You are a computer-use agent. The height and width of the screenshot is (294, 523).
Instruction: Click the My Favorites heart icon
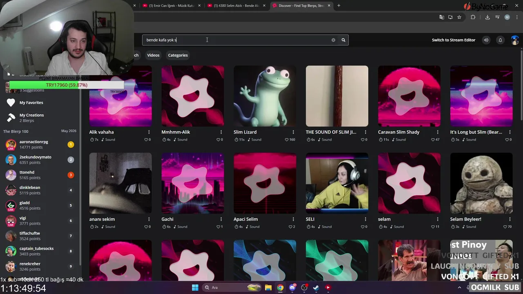point(11,102)
